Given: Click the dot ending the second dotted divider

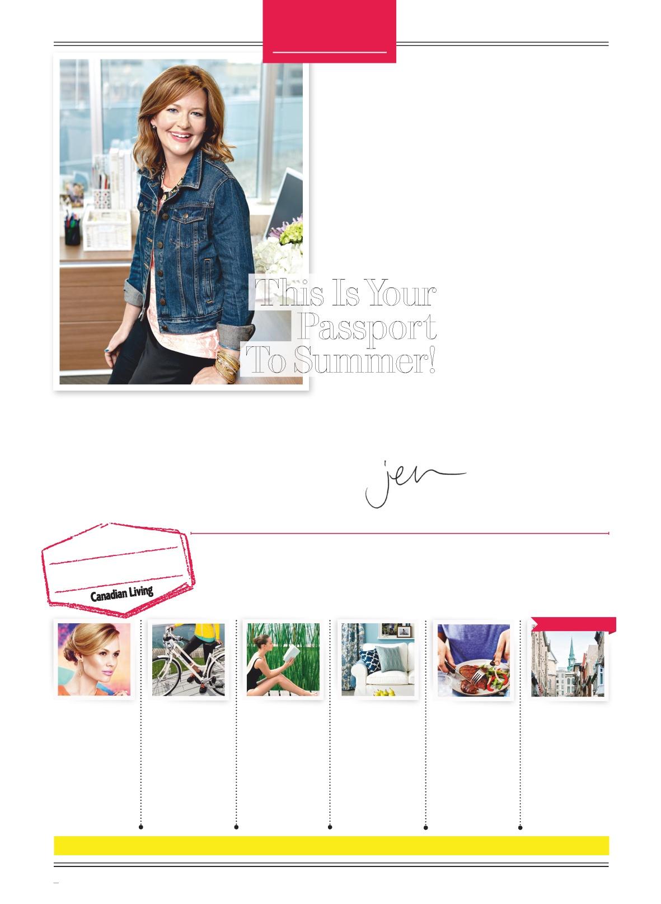Looking at the screenshot, I should click(236, 827).
